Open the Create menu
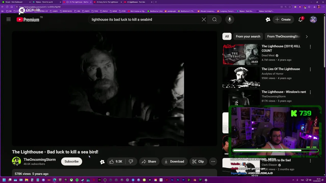 283,20
